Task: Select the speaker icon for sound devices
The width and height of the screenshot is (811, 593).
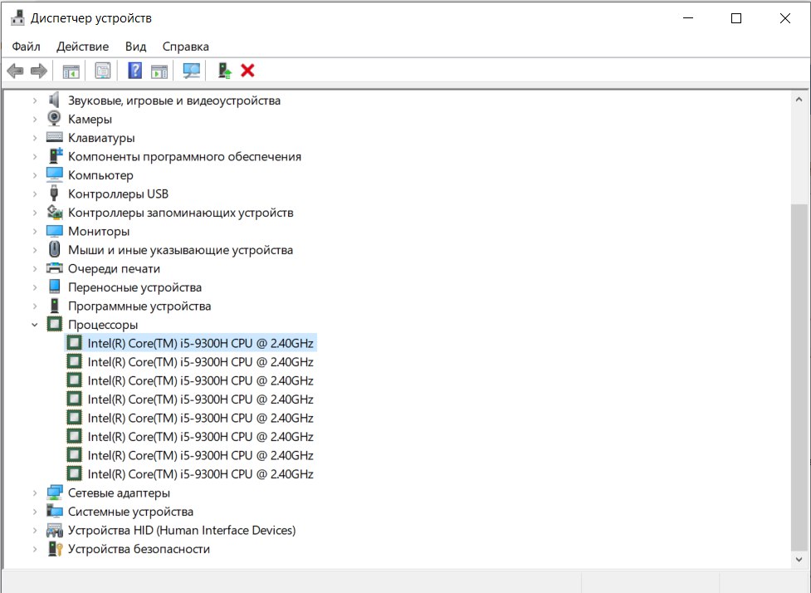Action: (54, 100)
